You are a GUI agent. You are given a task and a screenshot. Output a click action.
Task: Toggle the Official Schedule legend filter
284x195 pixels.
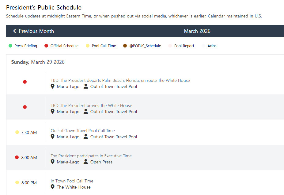click(x=62, y=46)
